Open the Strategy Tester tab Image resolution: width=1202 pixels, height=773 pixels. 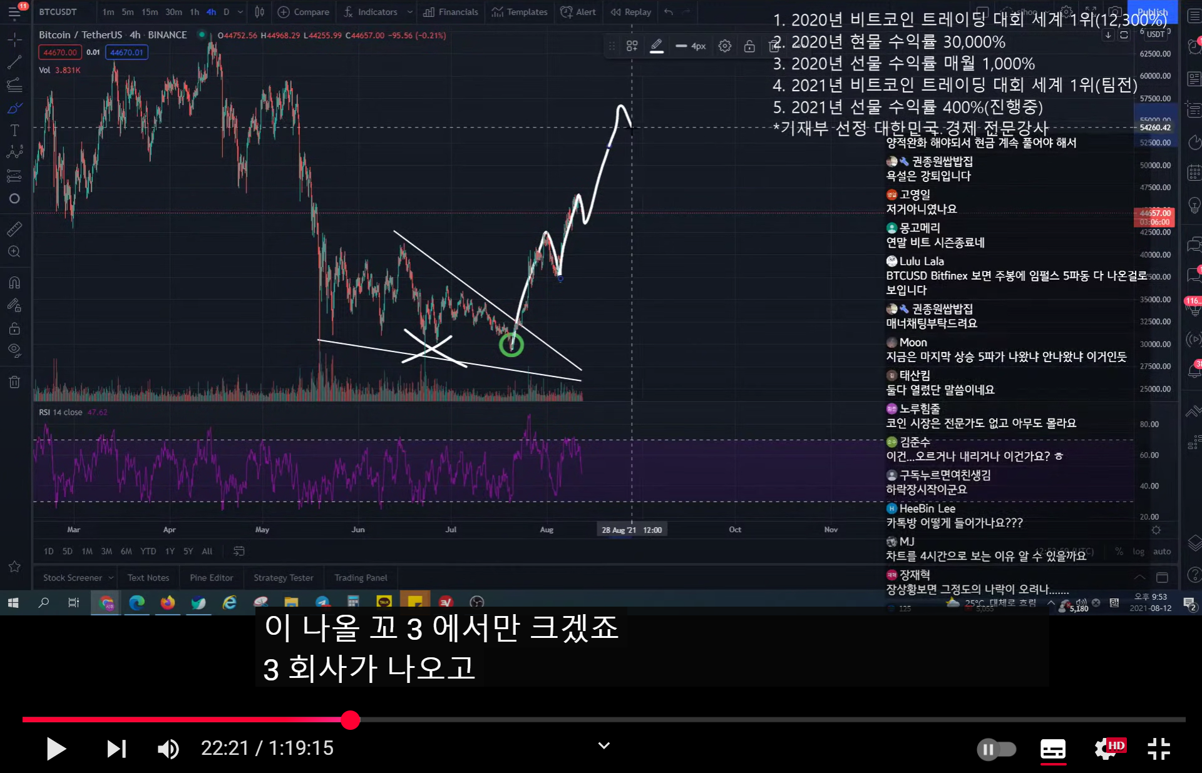(283, 578)
